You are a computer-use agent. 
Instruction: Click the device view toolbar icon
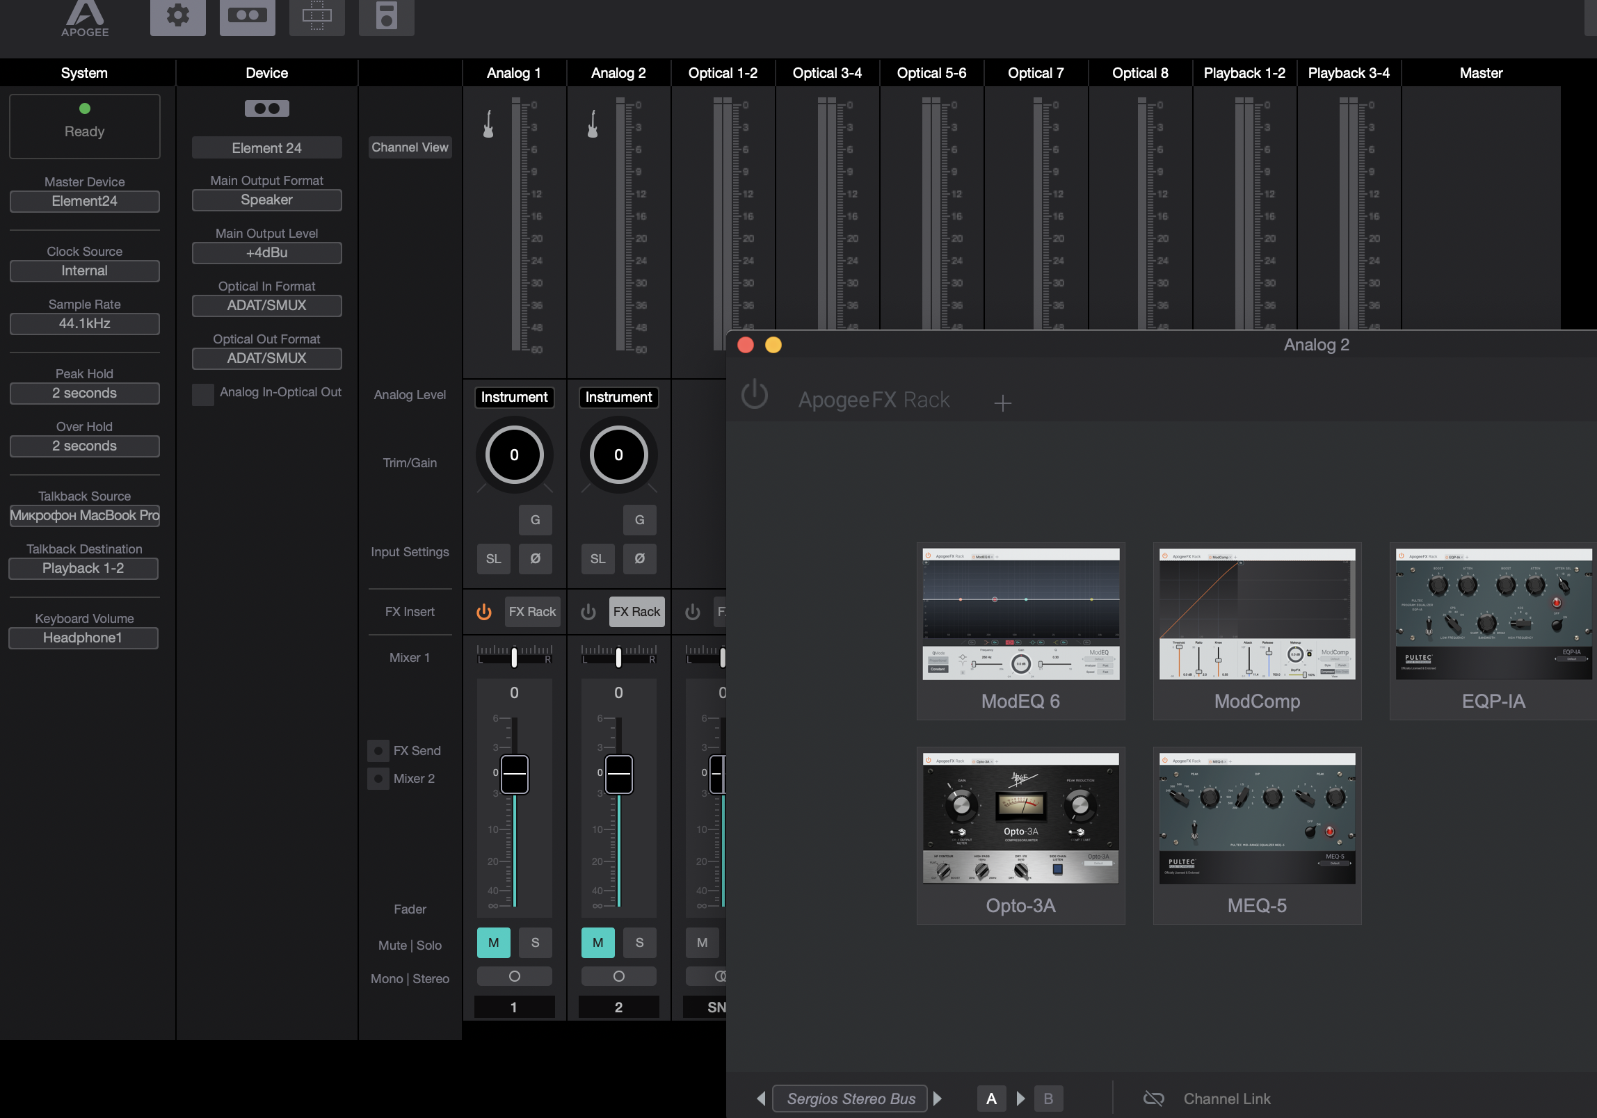coord(248,15)
